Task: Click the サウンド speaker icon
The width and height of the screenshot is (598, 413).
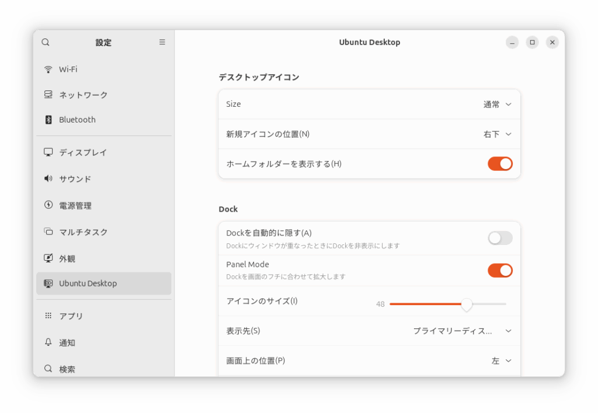Action: [x=48, y=178]
